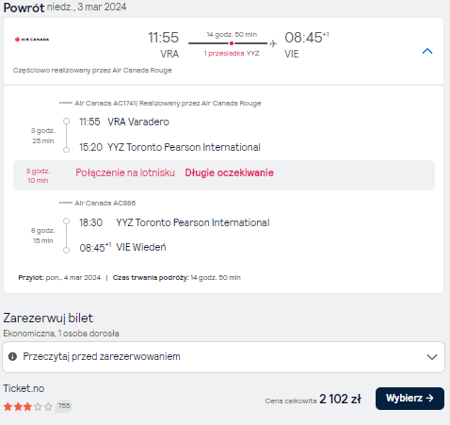Click the small Air Canada AC886 logo

tap(66, 203)
